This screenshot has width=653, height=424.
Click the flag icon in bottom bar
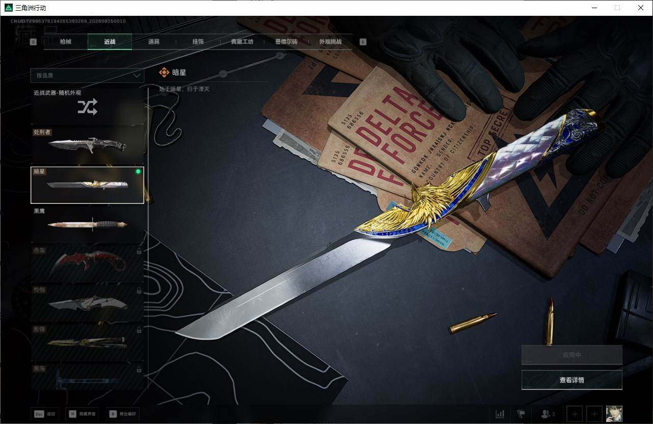click(521, 414)
